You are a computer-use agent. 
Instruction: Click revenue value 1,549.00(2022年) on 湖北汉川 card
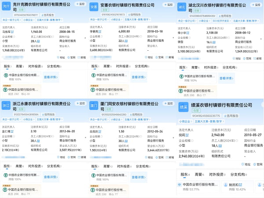(x=246, y=51)
